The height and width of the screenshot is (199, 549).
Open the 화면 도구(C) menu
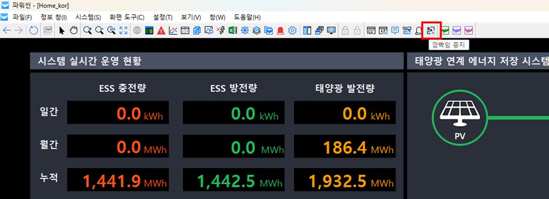click(127, 17)
